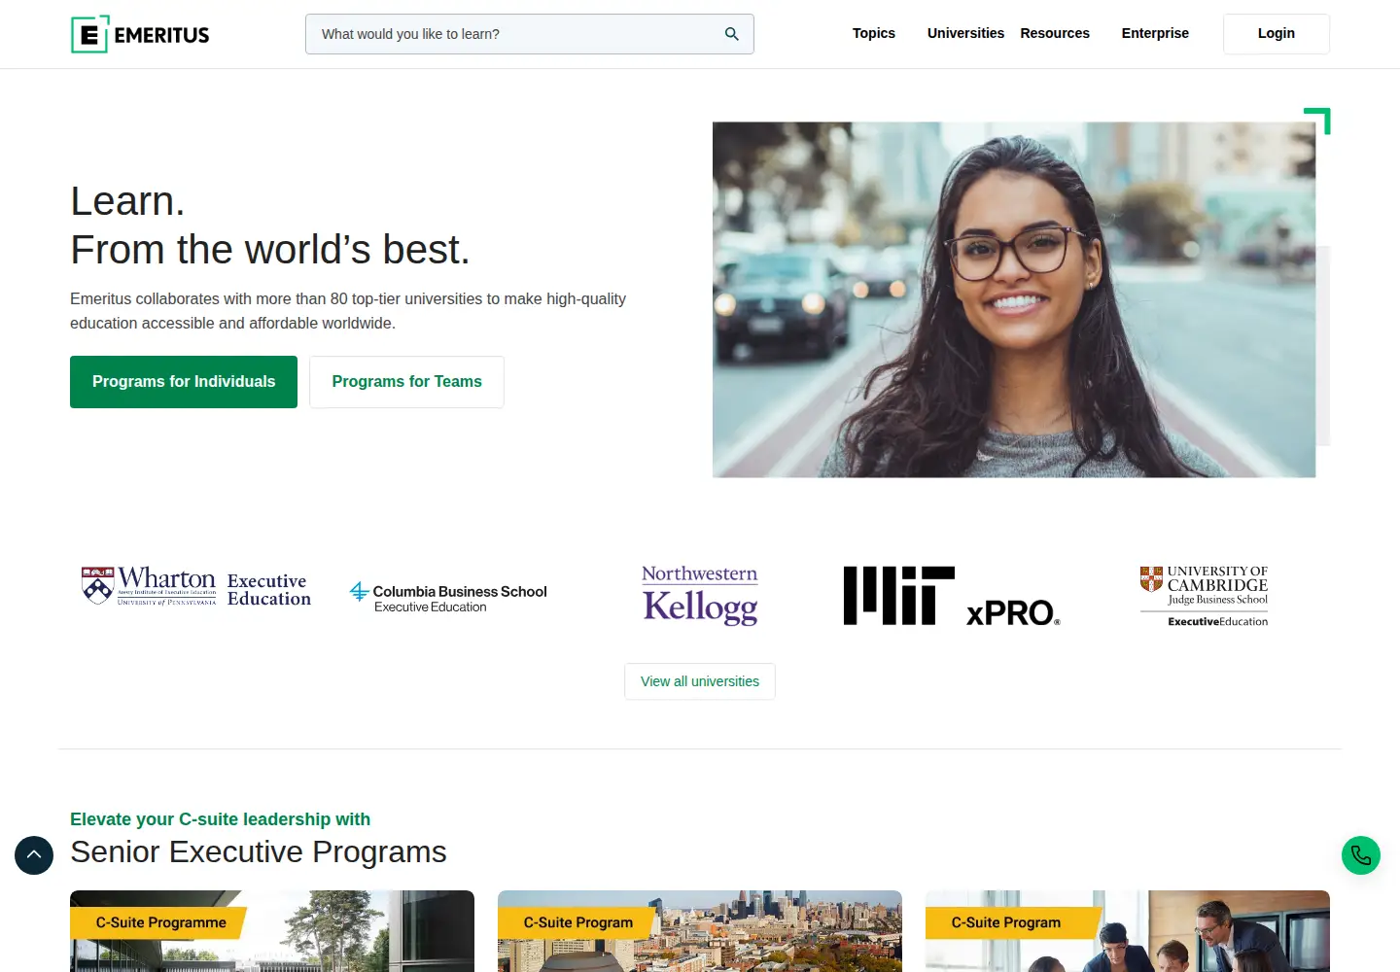
Task: Open the C-Suite Program card with office people
Action: pos(1128,931)
